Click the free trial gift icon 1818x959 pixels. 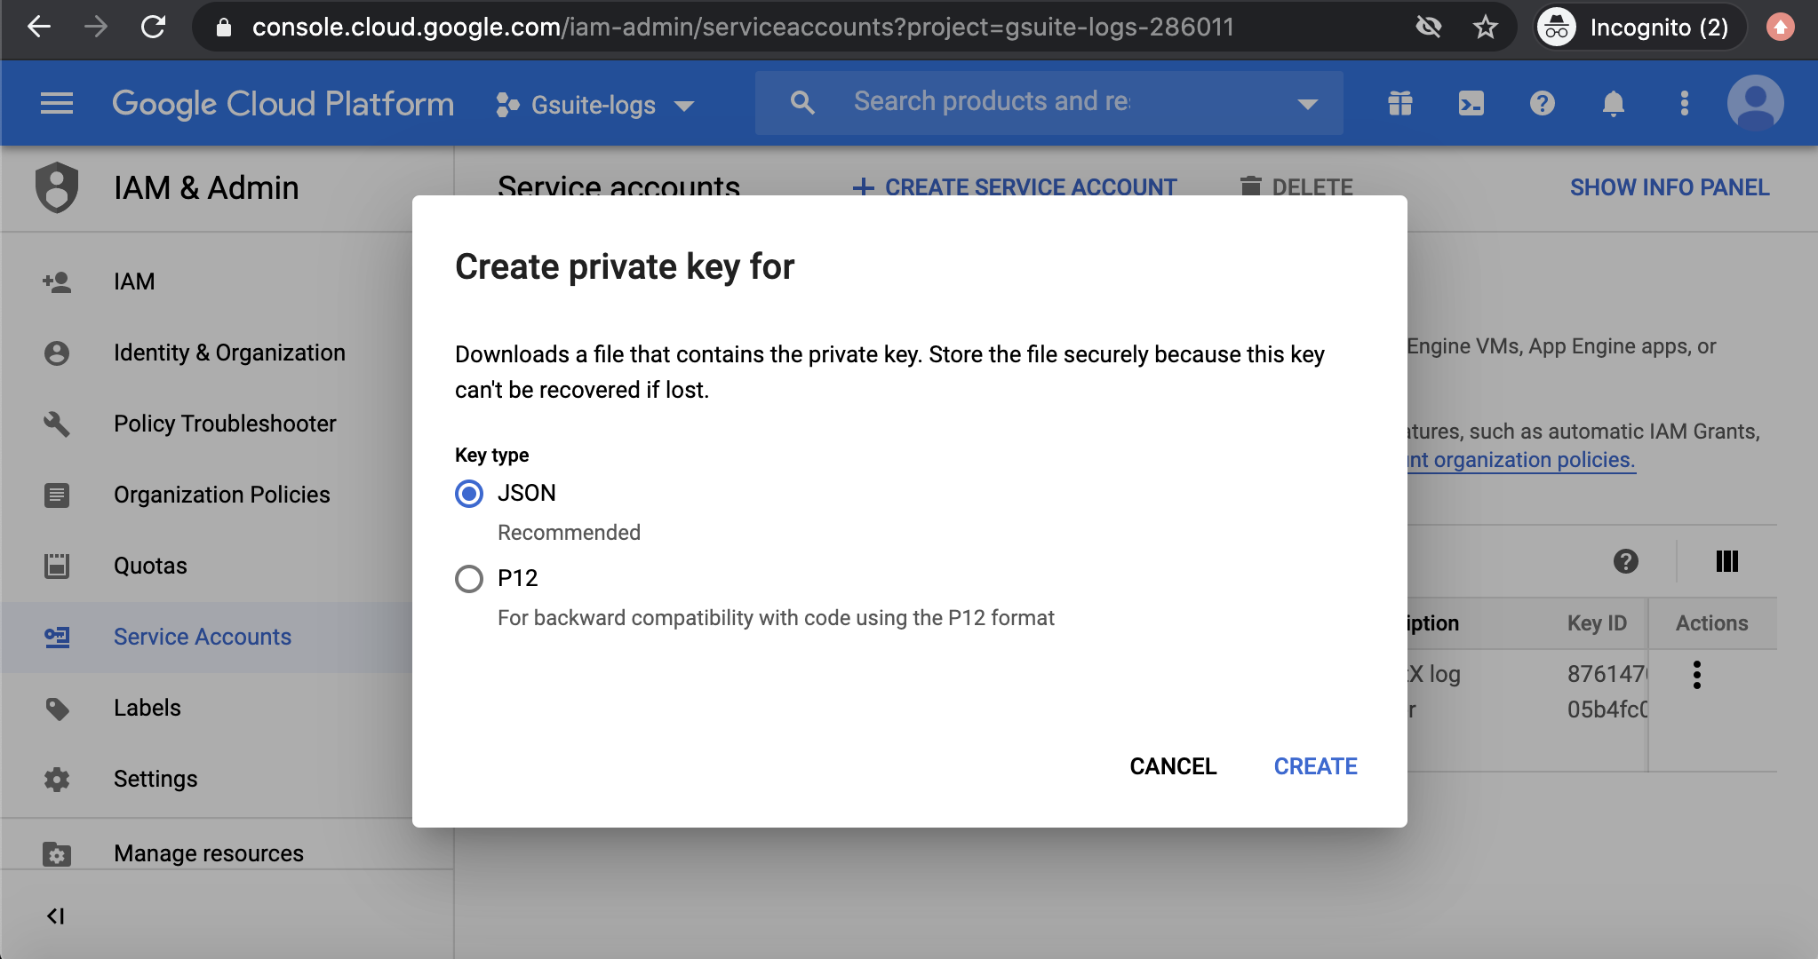click(x=1399, y=103)
